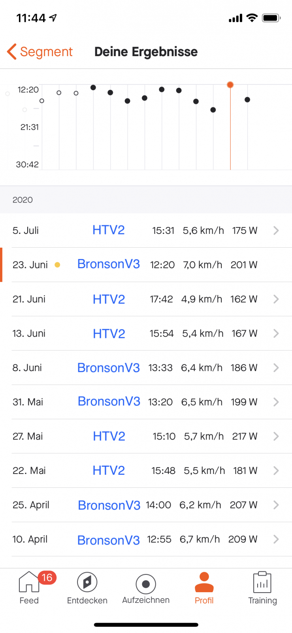Tap the orange back arrow icon
The image size is (292, 633).
(x=11, y=51)
